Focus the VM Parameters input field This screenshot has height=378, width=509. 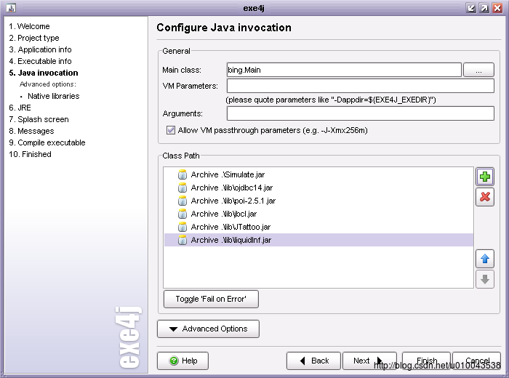[361, 86]
